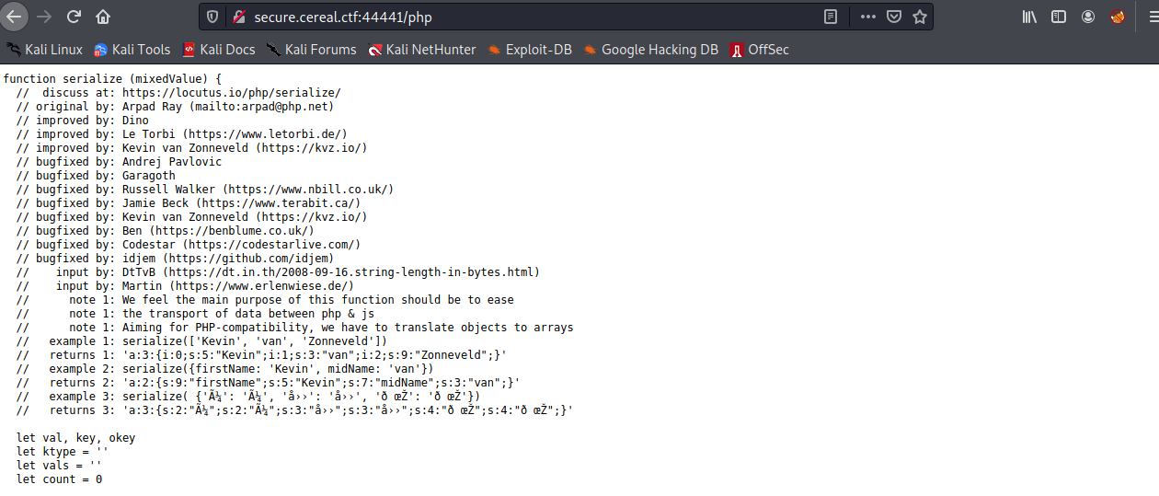Click the 'input by: DtTvB' line
1159x496 pixels.
278,272
